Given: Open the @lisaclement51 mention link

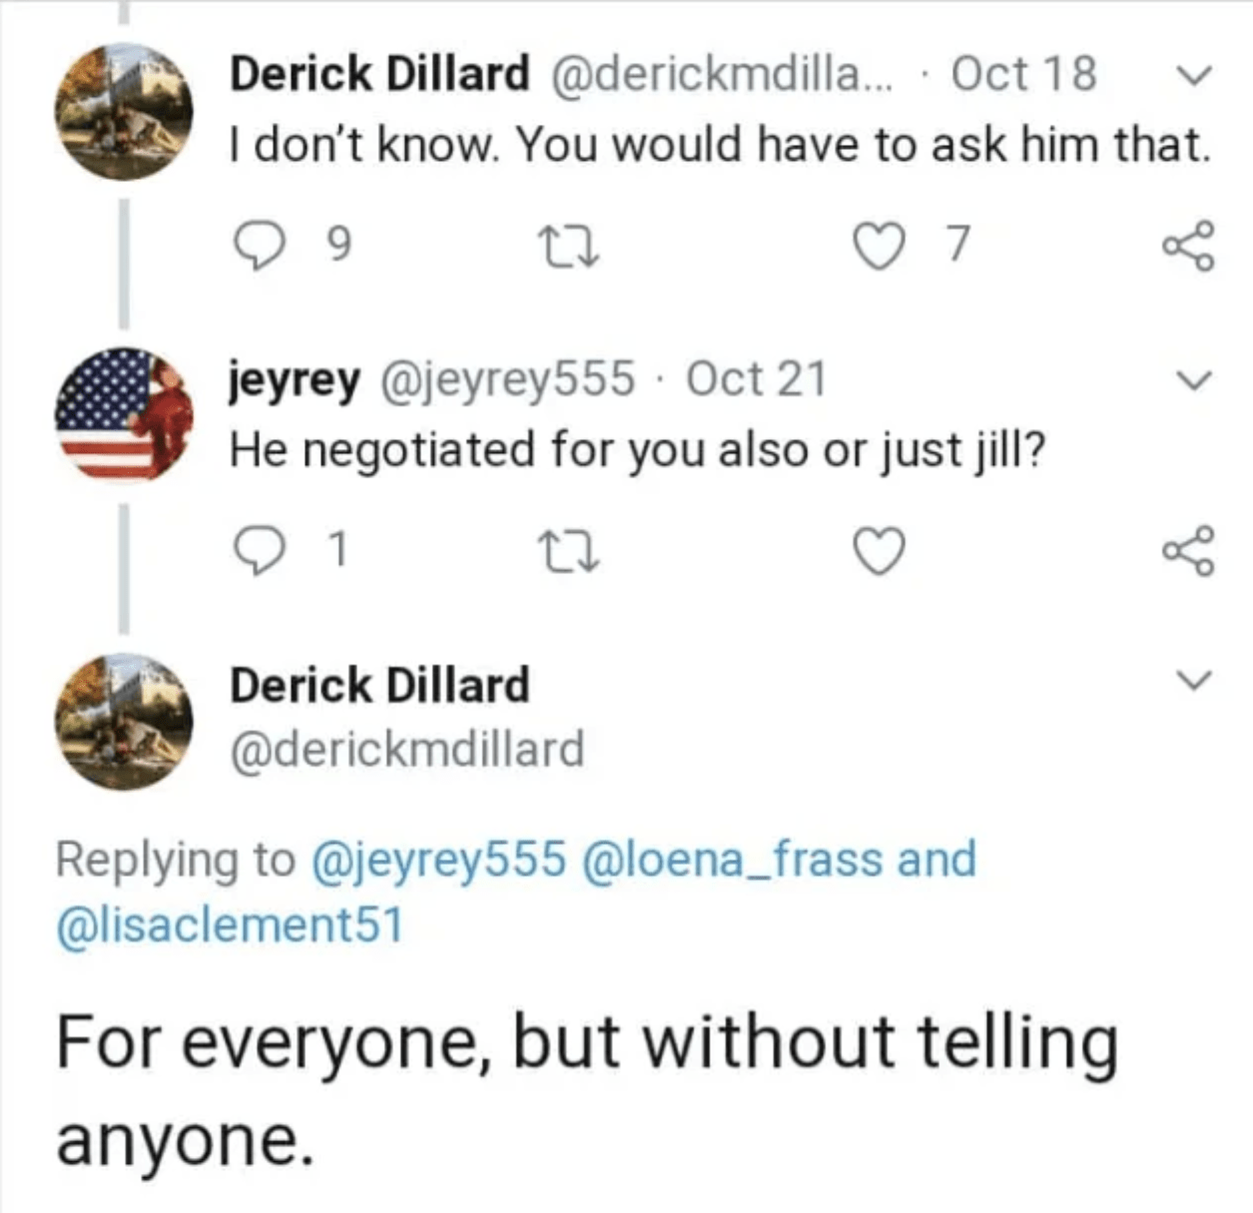Looking at the screenshot, I should [231, 924].
